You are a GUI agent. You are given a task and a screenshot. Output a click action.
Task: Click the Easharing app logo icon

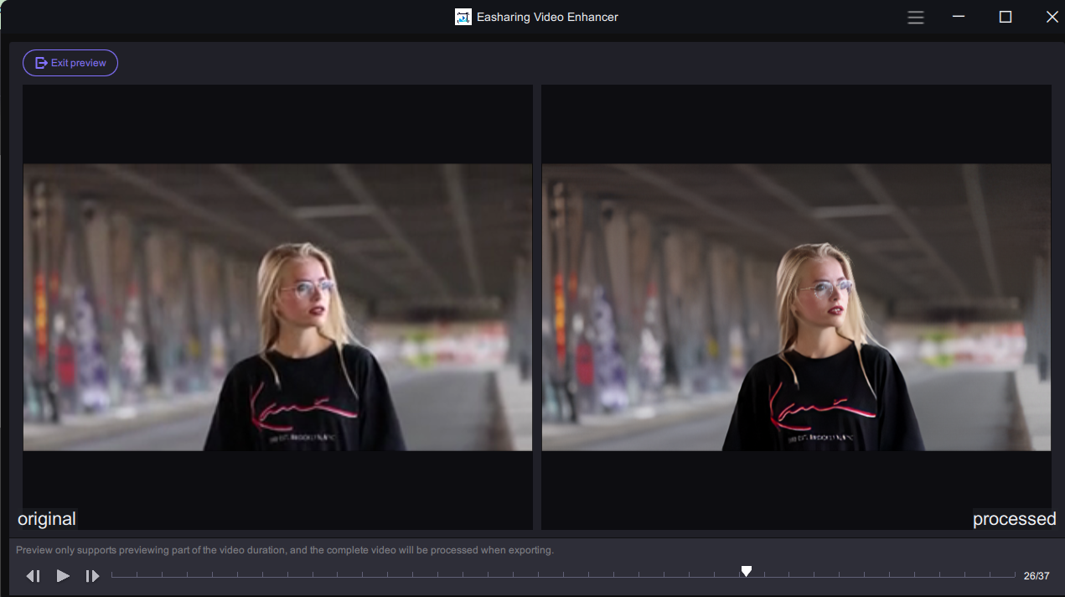[463, 17]
